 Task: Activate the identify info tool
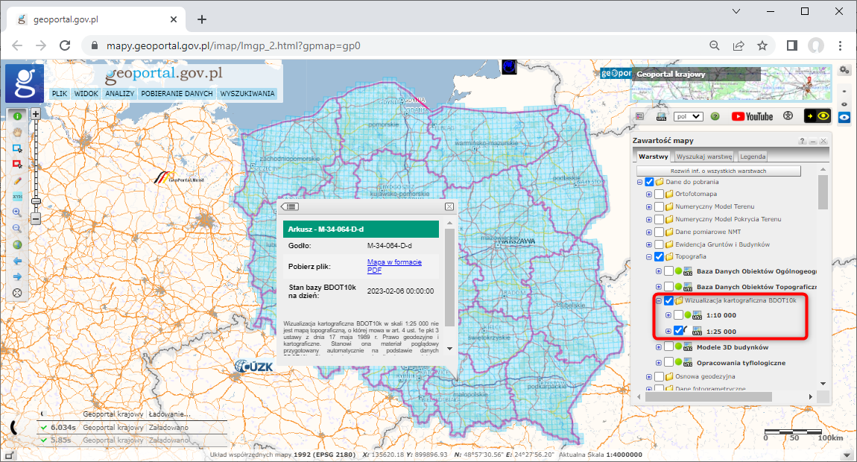(x=16, y=116)
